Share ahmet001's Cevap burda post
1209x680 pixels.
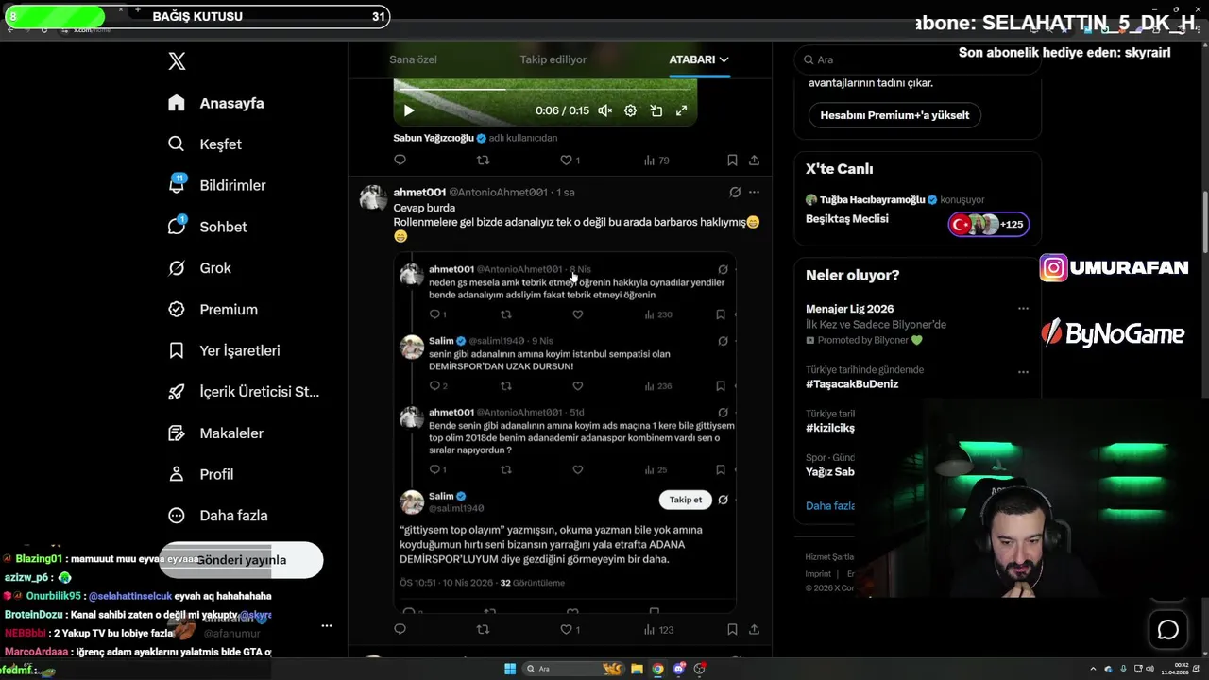[754, 629]
